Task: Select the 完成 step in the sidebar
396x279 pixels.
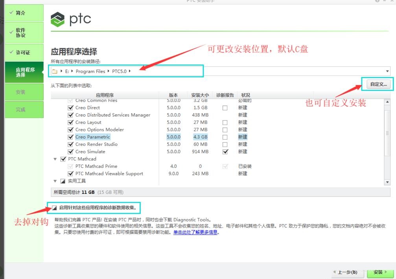Action: [24, 110]
